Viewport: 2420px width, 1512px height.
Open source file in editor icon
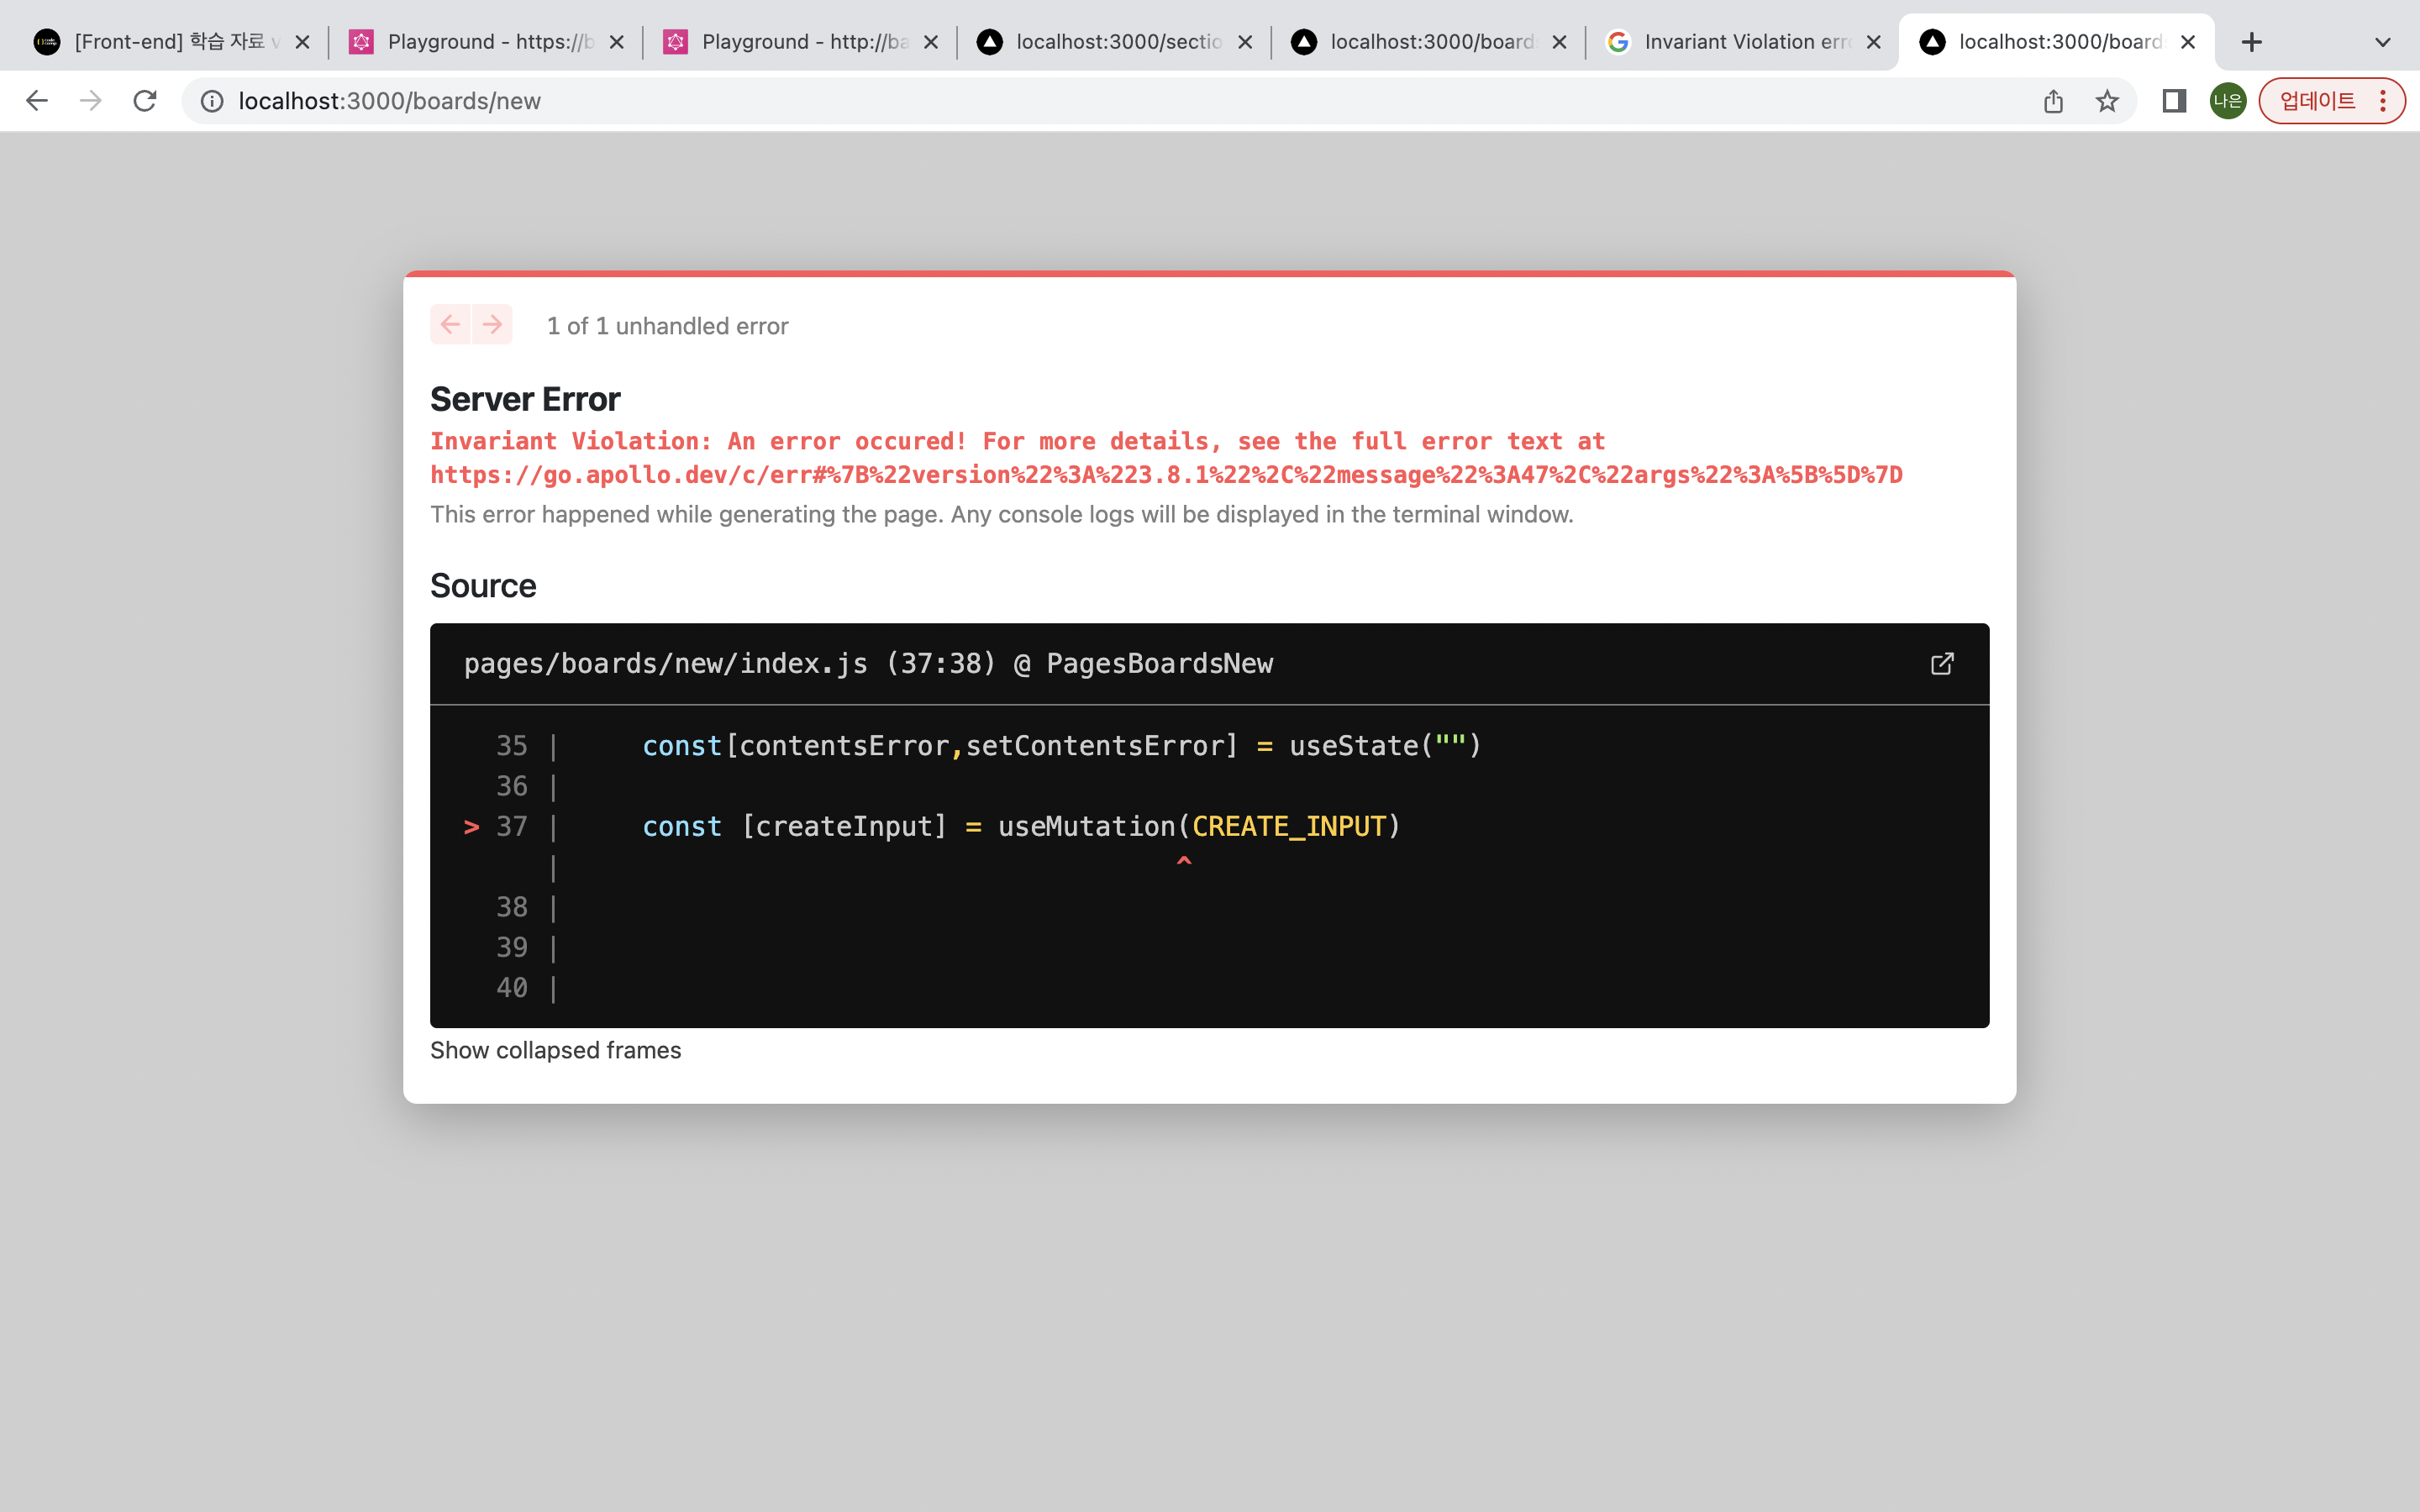1942,664
